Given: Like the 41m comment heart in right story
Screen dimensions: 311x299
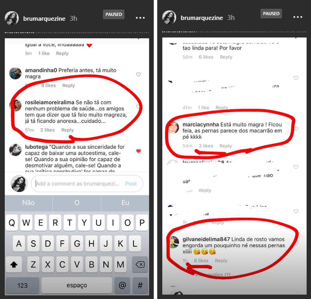Looking at the screenshot, I should [296, 78].
